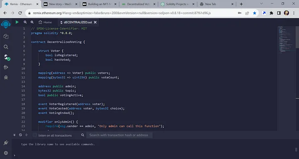The width and height of the screenshot is (299, 159).
Task: Click 'address public admin;' code line
Action: coord(57,86)
